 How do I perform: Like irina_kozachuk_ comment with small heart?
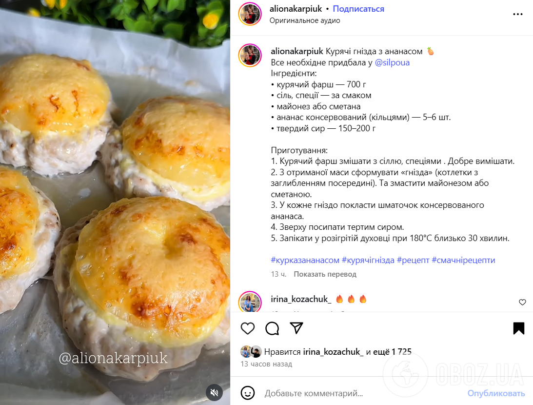point(522,303)
